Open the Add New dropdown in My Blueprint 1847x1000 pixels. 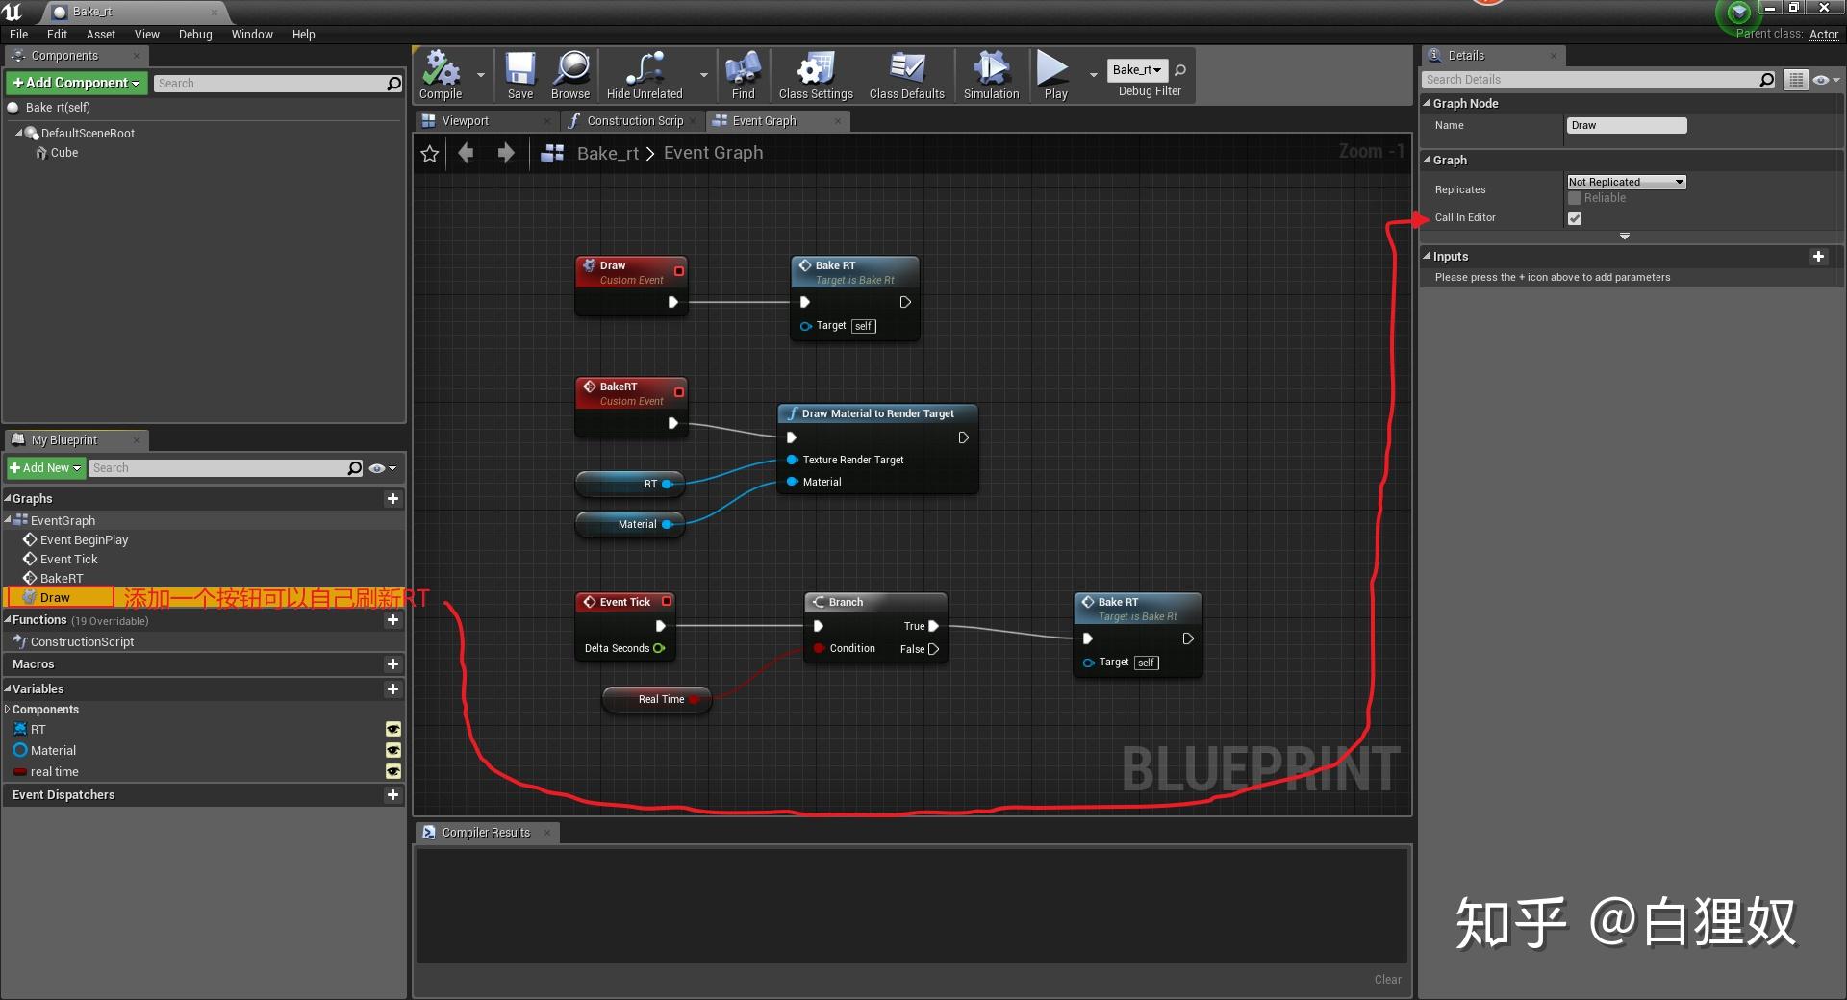pyautogui.click(x=45, y=468)
